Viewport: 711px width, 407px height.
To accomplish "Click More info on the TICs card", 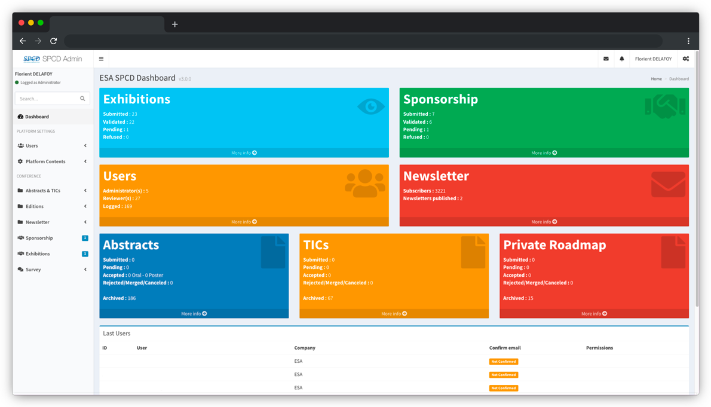I will click(394, 314).
